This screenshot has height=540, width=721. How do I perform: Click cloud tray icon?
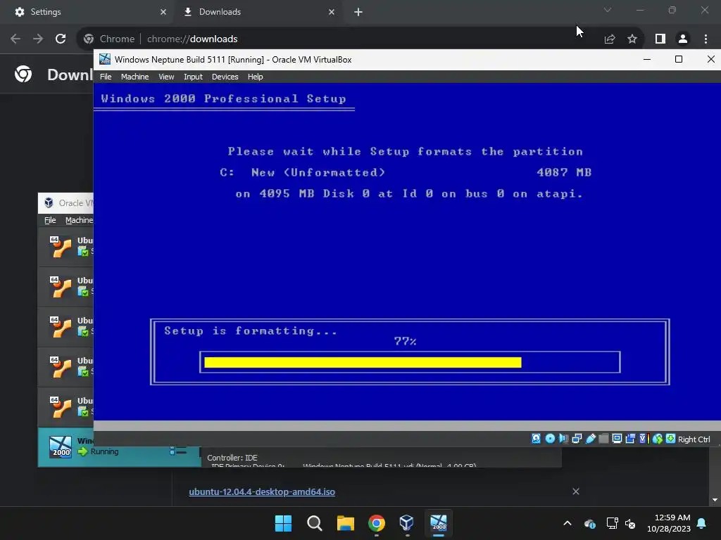pyautogui.click(x=590, y=523)
